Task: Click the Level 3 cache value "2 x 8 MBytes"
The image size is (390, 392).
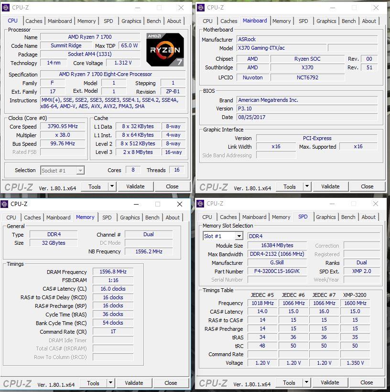Action: point(138,152)
